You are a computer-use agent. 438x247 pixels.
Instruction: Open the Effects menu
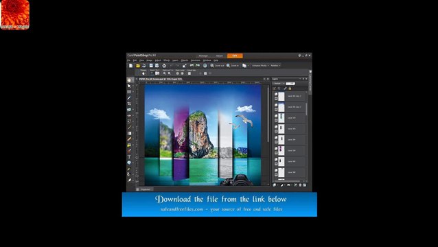[x=167, y=60]
